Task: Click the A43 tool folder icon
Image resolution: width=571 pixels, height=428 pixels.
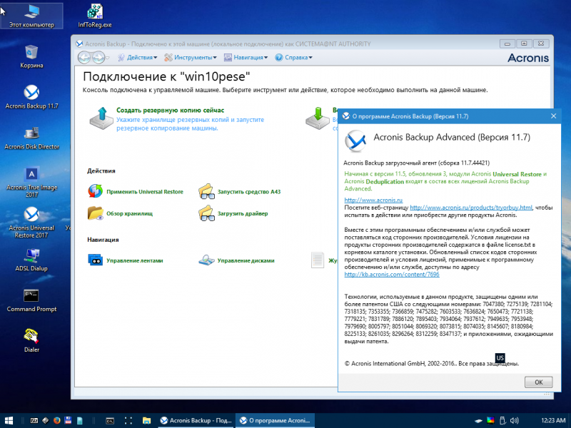Action: tap(206, 191)
